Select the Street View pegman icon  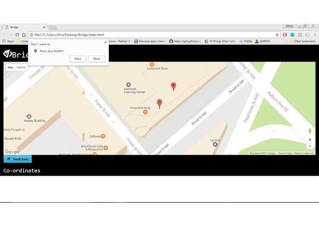pos(310,131)
